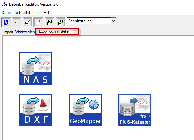Click the table XML code toolbar icon

click(60, 22)
